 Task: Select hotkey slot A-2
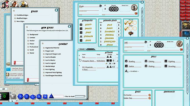(17, 103)
